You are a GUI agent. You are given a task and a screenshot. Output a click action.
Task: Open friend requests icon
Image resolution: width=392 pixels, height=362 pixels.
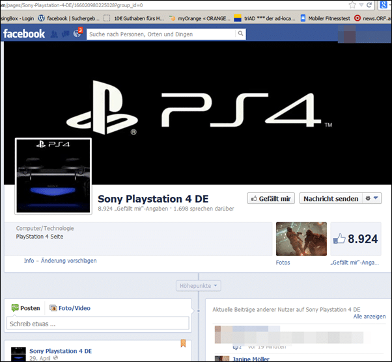point(54,34)
